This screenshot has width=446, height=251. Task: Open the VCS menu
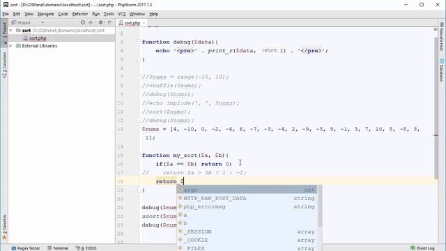122,14
